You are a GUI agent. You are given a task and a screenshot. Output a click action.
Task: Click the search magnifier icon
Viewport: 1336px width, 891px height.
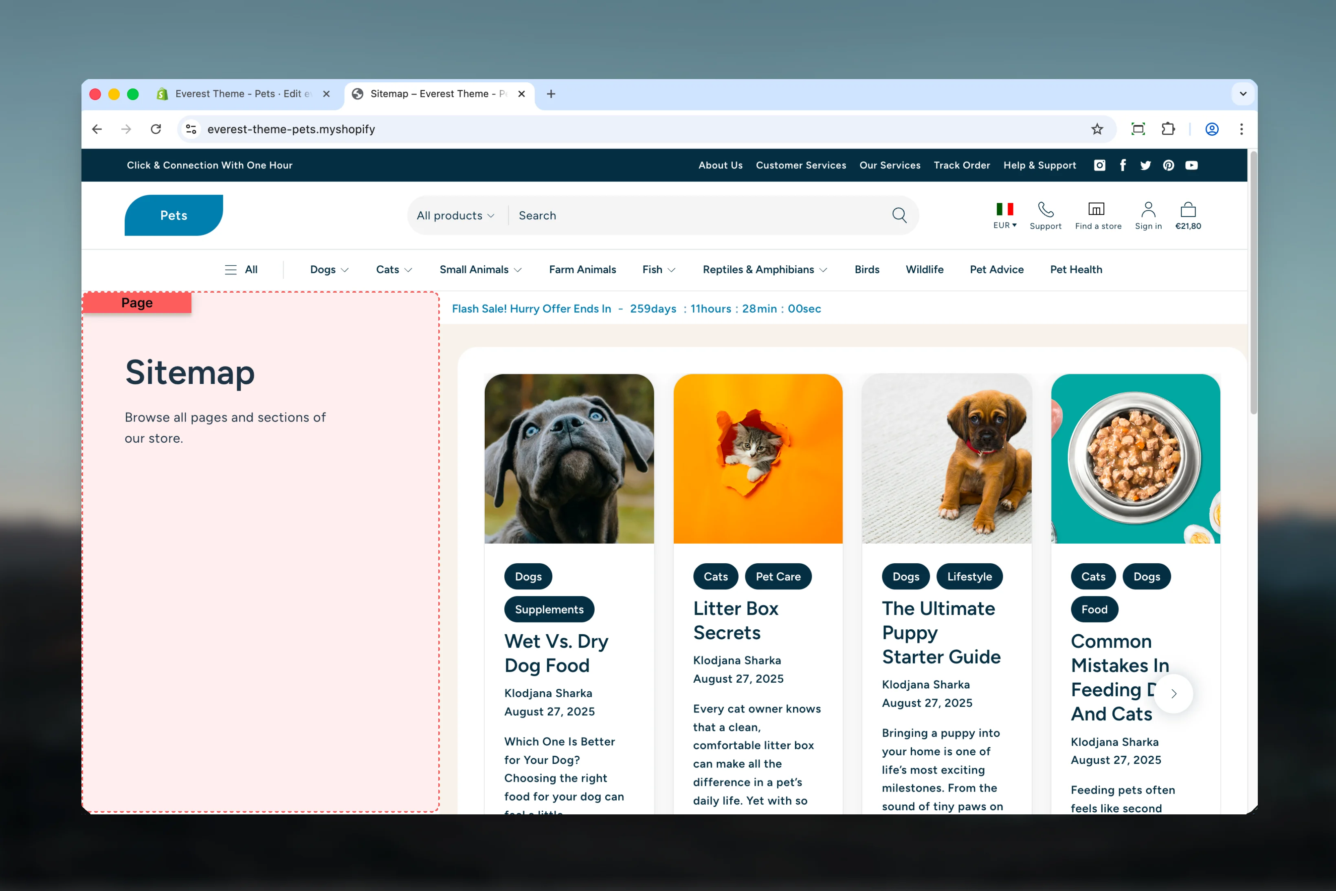pos(899,215)
